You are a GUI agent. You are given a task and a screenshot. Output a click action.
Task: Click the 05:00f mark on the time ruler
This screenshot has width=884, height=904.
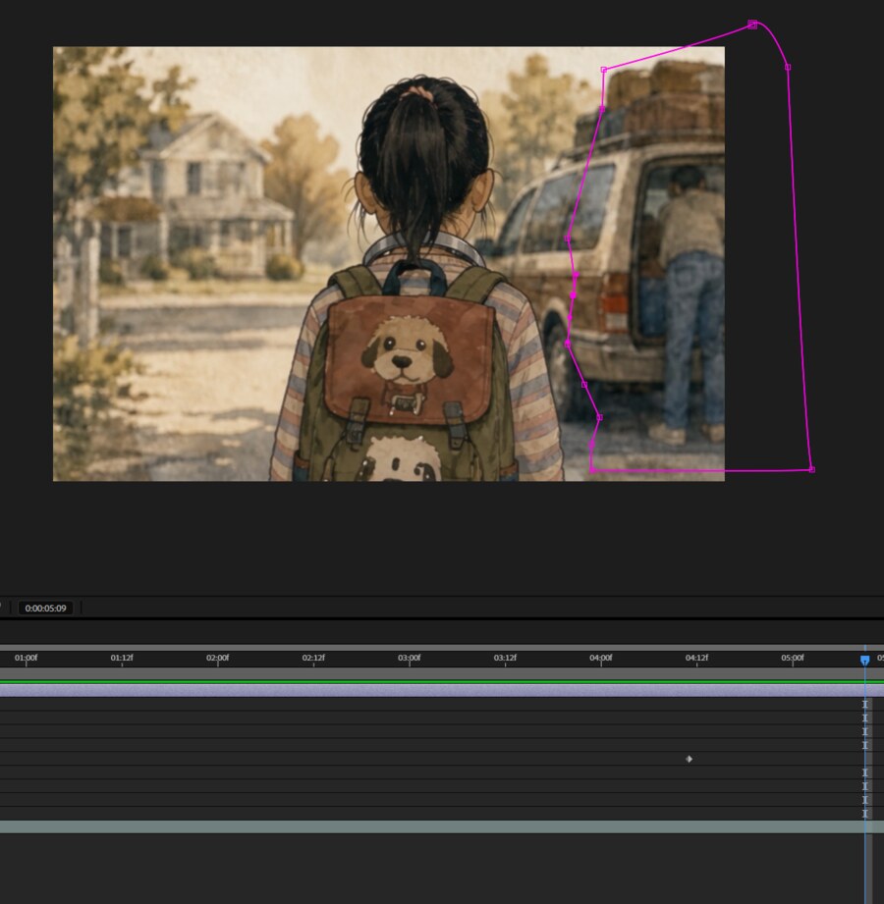pos(793,658)
